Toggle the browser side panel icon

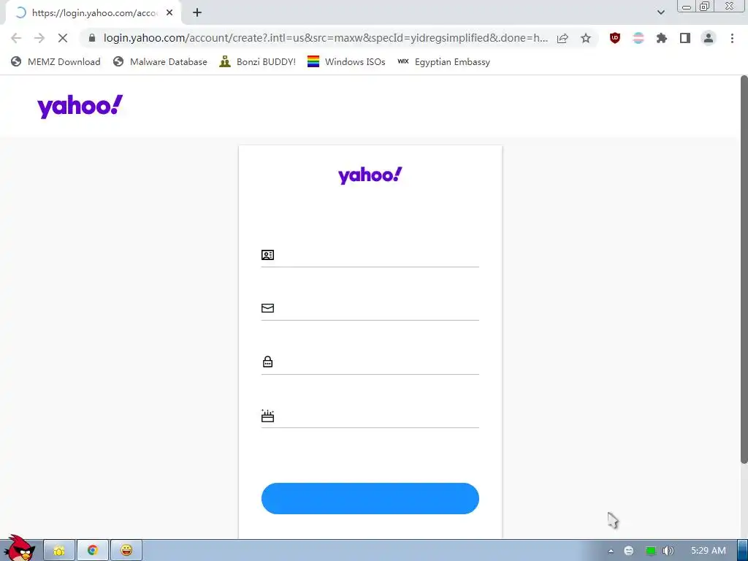coord(685,38)
